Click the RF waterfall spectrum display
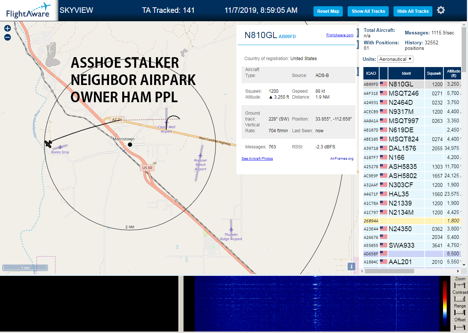Image resolution: width=468 pixels, height=333 pixels. click(317, 303)
